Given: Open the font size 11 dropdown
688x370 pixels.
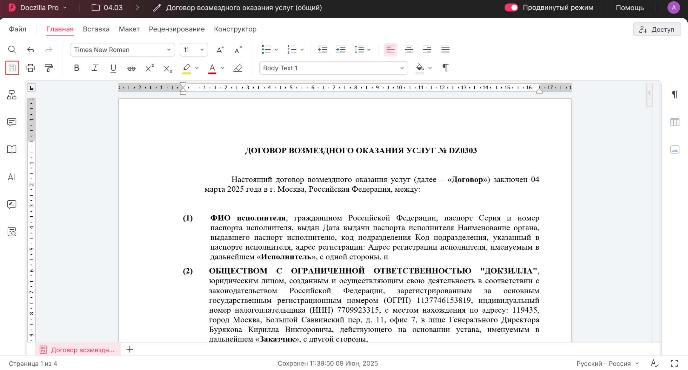Looking at the screenshot, I should [x=194, y=50].
